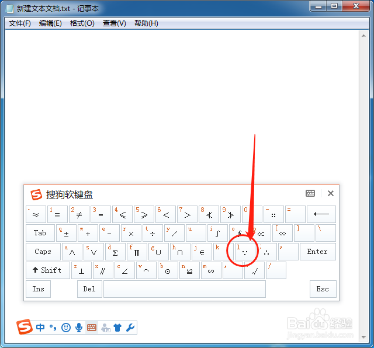Click the Del key on soft keyboard
The width and height of the screenshot is (374, 348).
[89, 289]
